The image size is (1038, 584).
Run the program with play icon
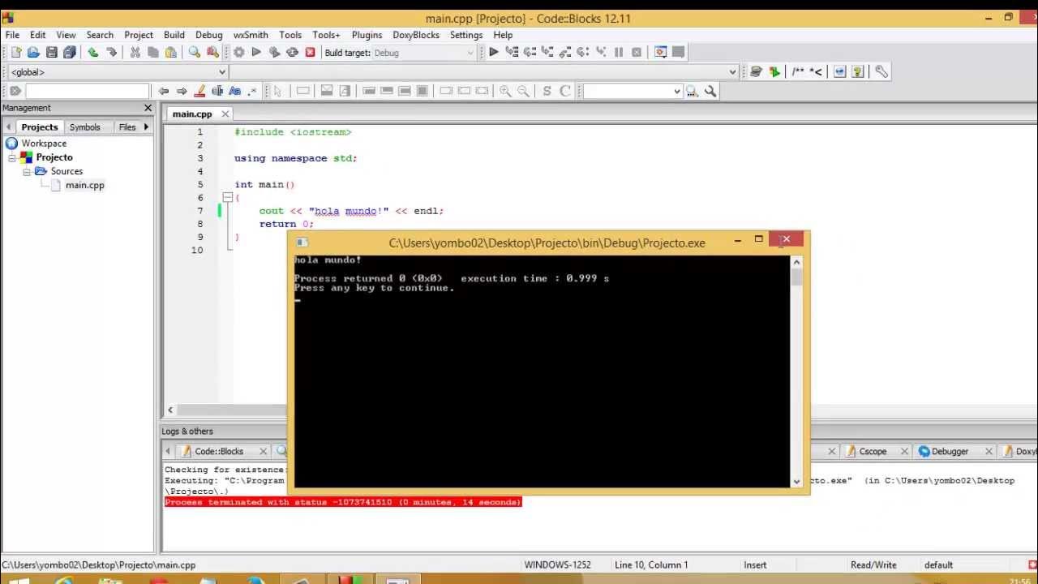point(256,53)
